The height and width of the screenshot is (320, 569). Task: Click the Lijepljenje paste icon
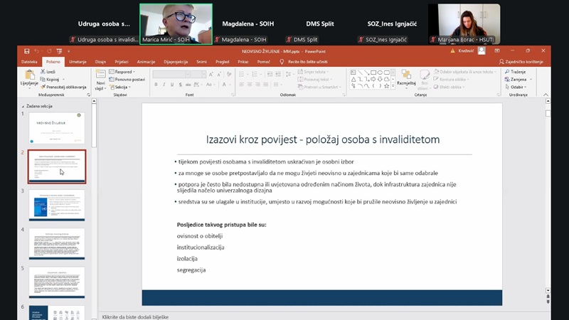28,77
